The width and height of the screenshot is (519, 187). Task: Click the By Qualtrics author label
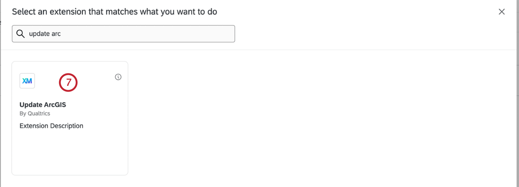click(x=34, y=113)
